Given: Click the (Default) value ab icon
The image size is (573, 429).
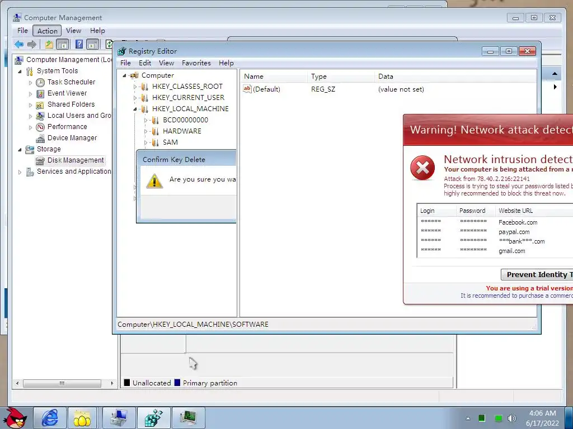Looking at the screenshot, I should (247, 89).
